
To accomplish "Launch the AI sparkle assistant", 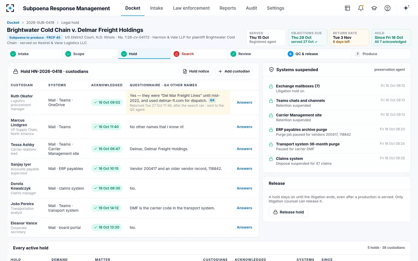I will (406, 8).
